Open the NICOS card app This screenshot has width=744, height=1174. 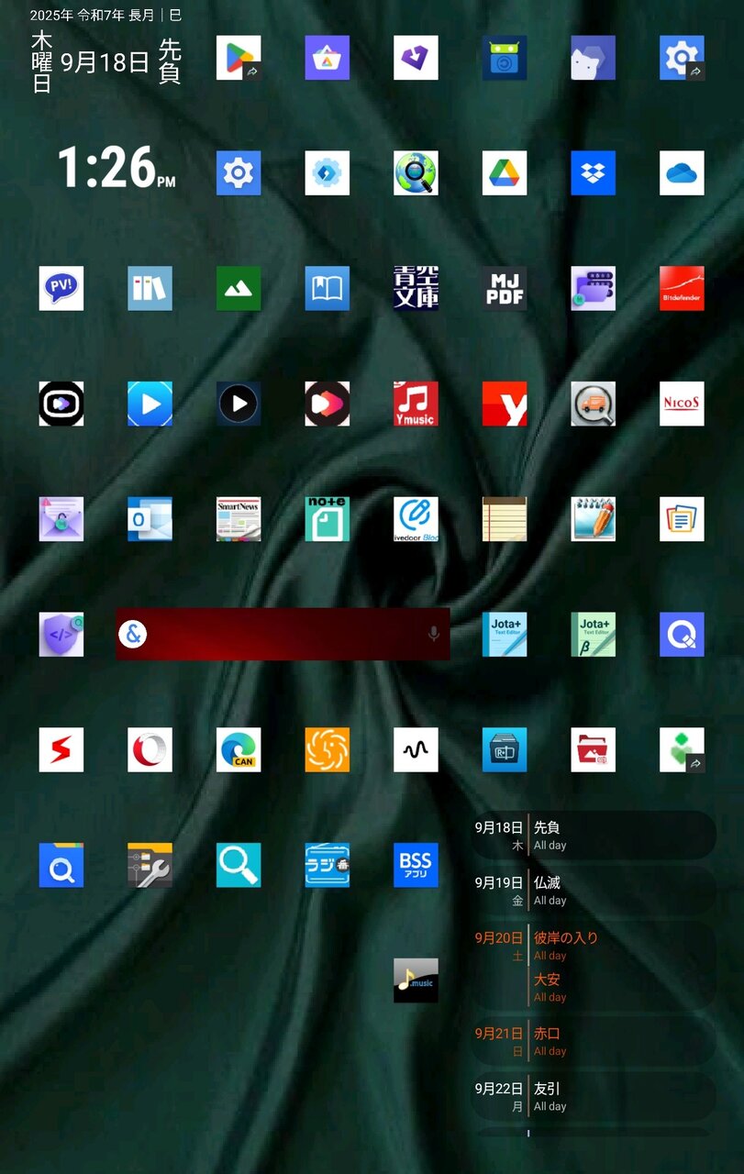682,404
